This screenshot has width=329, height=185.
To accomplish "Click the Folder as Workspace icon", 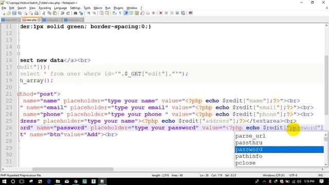I will pos(148,13).
